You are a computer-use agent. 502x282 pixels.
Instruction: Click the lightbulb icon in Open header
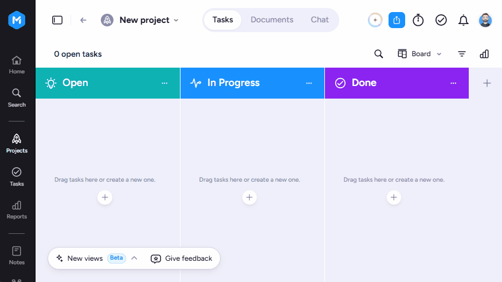[51, 83]
